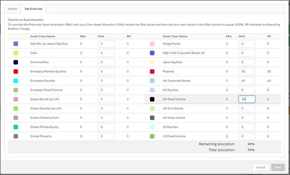Click the Global Infrastructure swatch
Screen dimensions: 290x175
(x=16, y=118)
